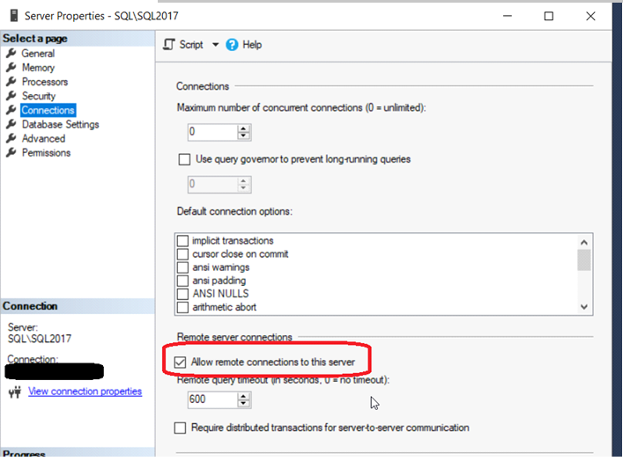Increase maximum concurrent connections with up arrow

tap(244, 128)
